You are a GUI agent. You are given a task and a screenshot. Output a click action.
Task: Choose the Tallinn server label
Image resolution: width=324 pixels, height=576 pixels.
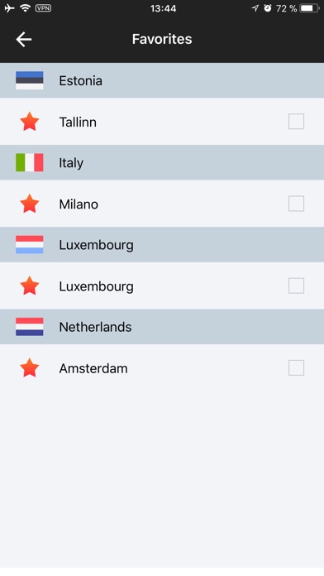[x=78, y=122]
